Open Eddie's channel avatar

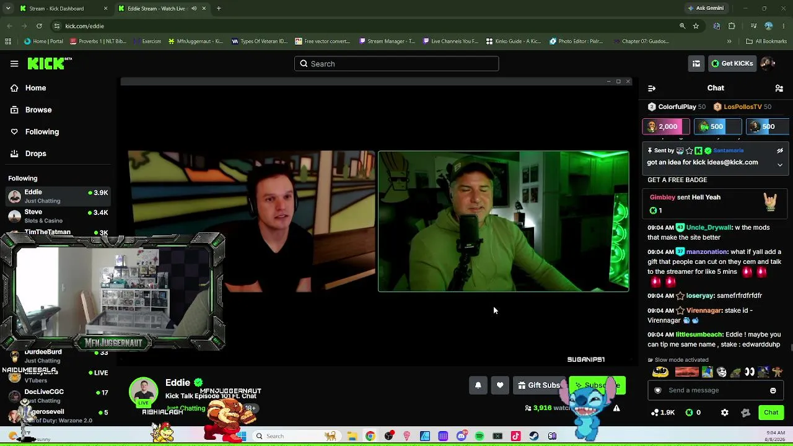[x=144, y=391]
